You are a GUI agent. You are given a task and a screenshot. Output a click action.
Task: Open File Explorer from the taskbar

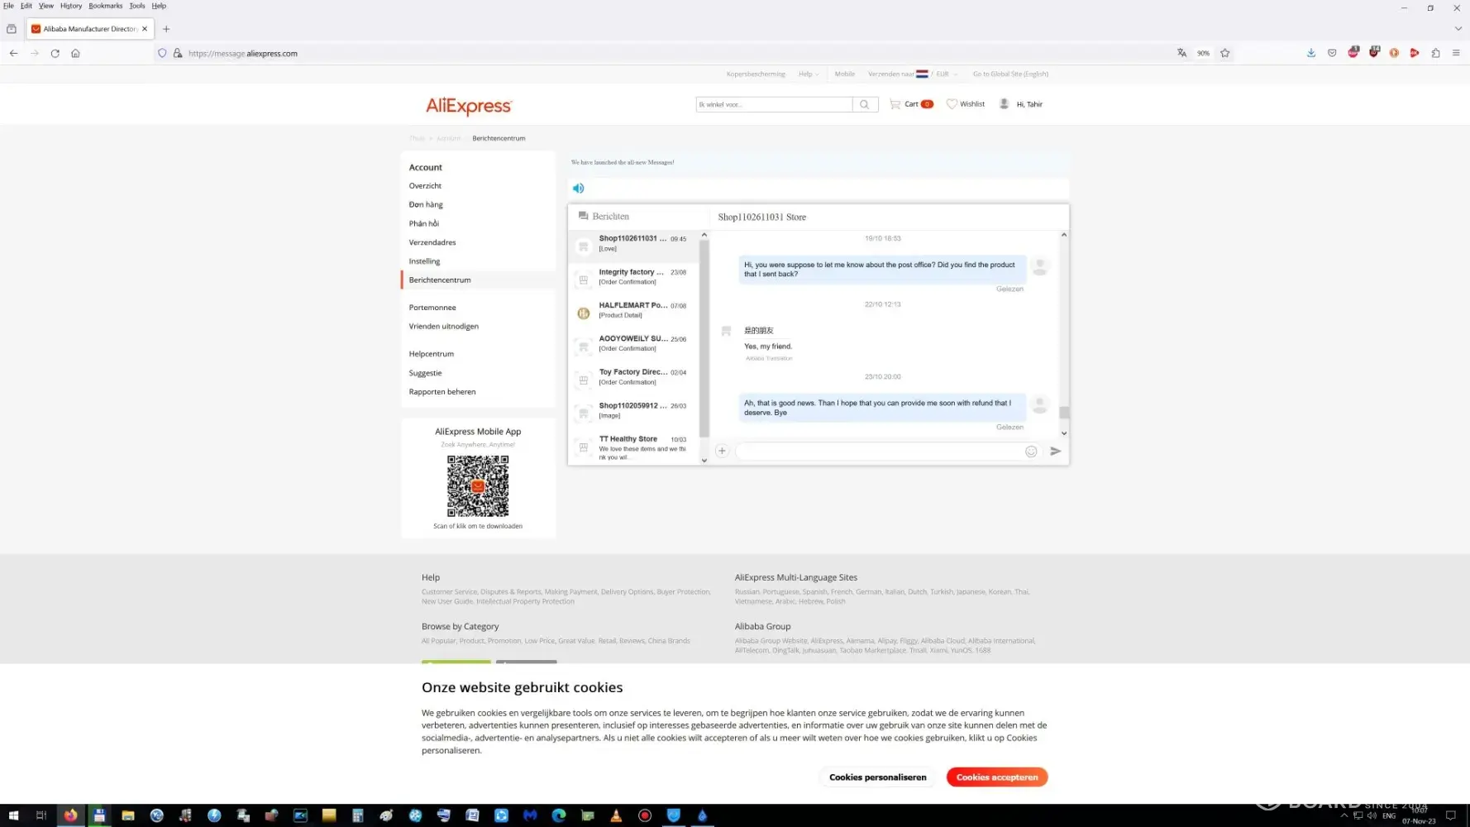pos(128,815)
